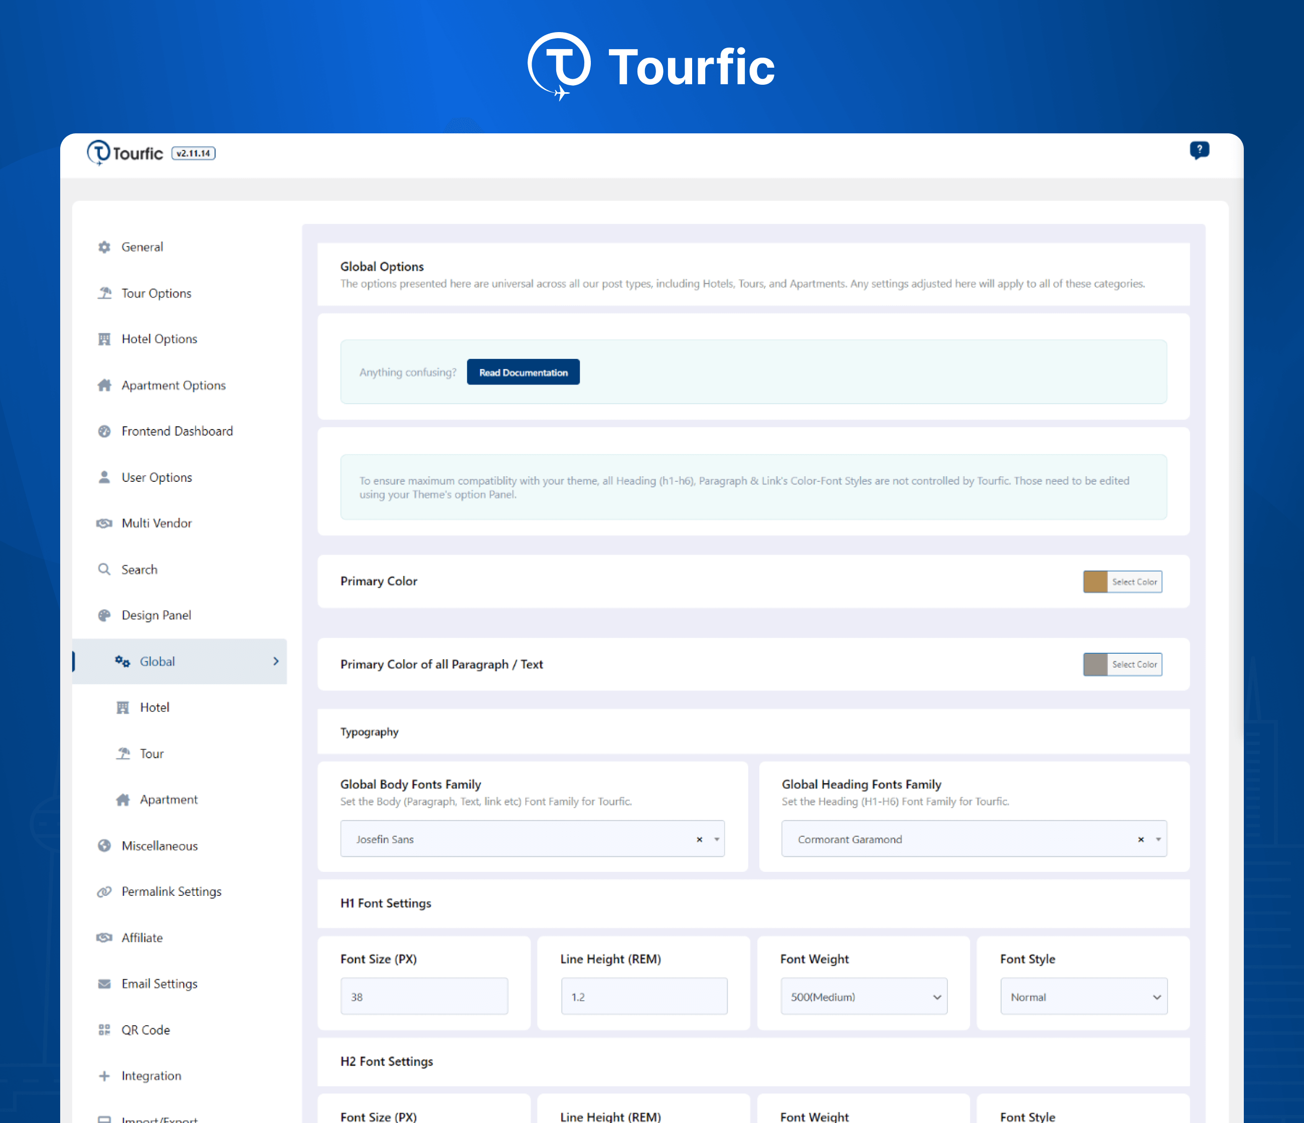Click the Global Options heading text
The image size is (1304, 1123).
tap(382, 267)
